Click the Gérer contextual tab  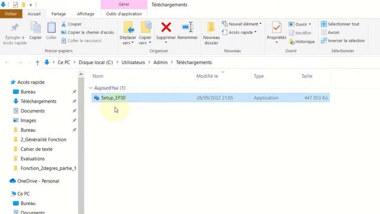tap(124, 4)
